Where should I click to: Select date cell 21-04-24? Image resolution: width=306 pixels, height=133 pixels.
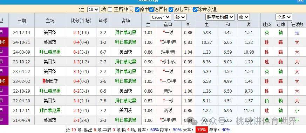tap(22, 120)
